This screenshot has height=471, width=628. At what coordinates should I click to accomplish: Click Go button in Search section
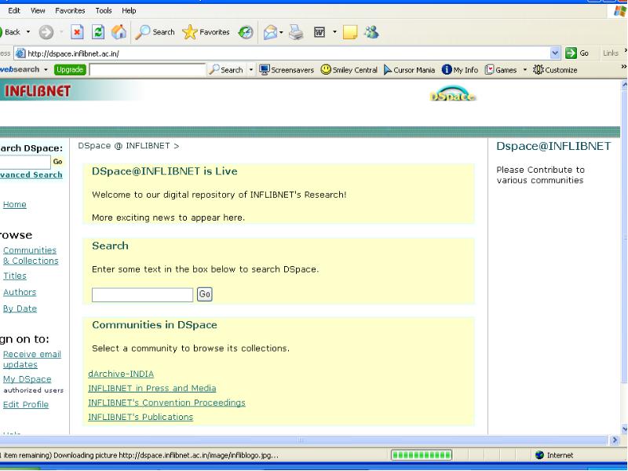click(205, 294)
